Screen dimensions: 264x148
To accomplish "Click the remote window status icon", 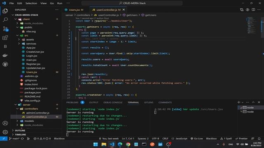I will click(x=4, y=139).
